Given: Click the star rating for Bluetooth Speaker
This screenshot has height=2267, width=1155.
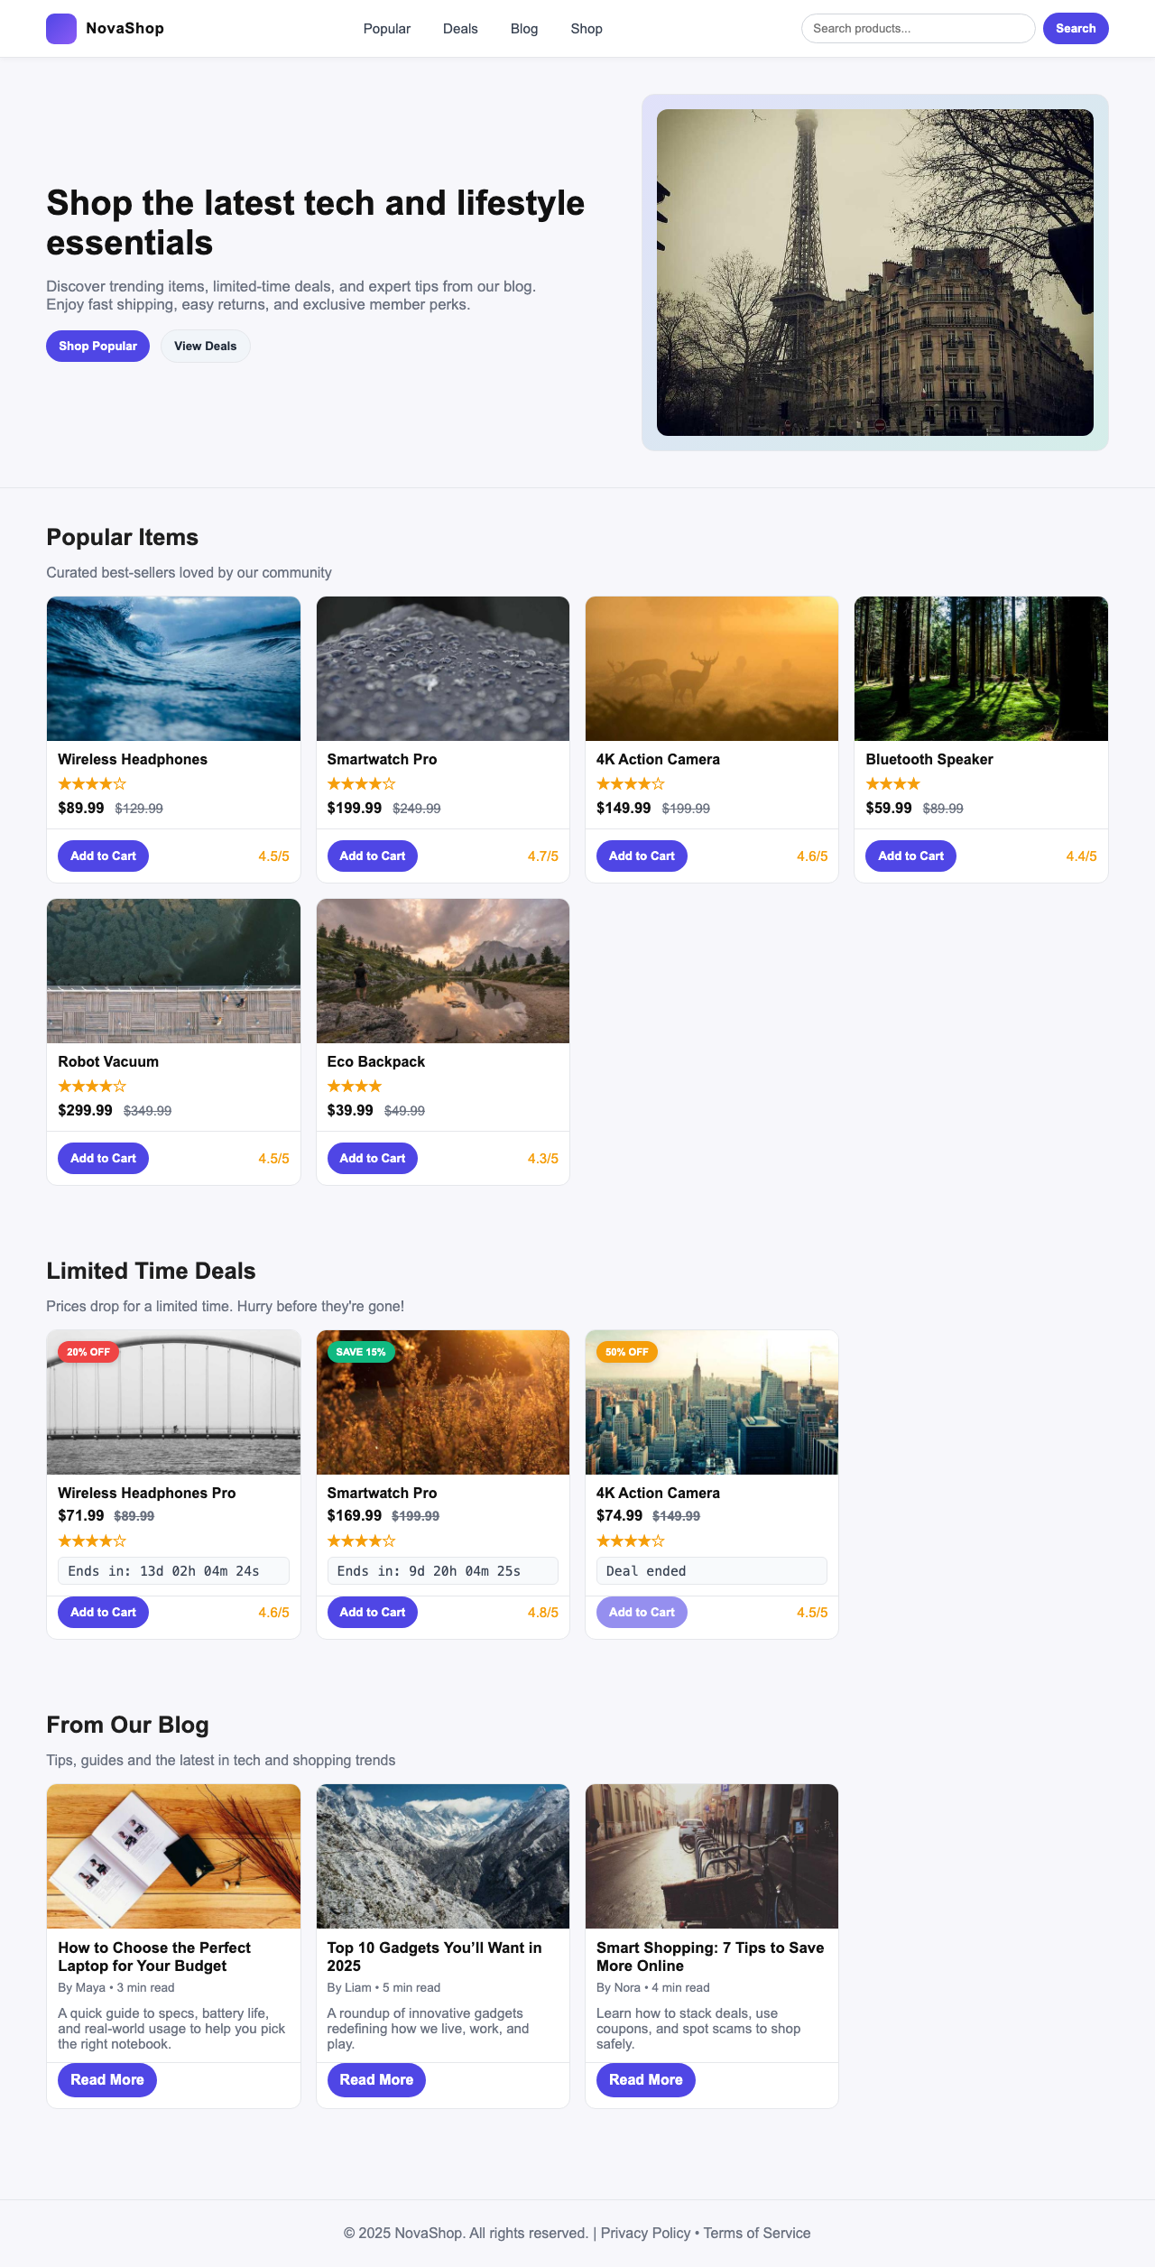Looking at the screenshot, I should coord(892,783).
